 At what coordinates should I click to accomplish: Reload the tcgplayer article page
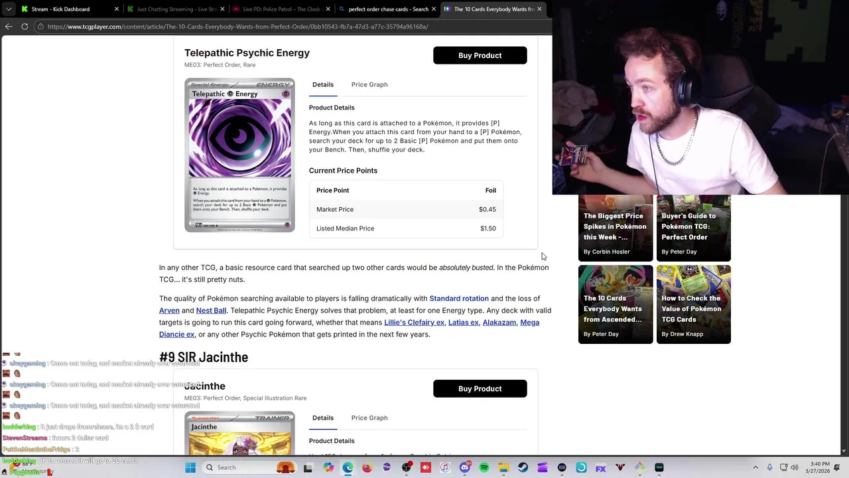[25, 27]
